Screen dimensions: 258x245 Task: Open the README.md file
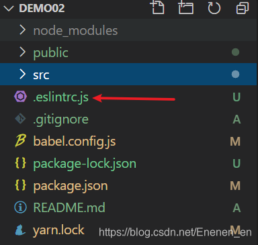(x=69, y=207)
